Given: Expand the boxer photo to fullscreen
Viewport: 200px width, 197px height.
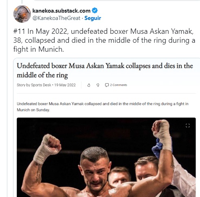Looking at the screenshot, I should pyautogui.click(x=188, y=125).
